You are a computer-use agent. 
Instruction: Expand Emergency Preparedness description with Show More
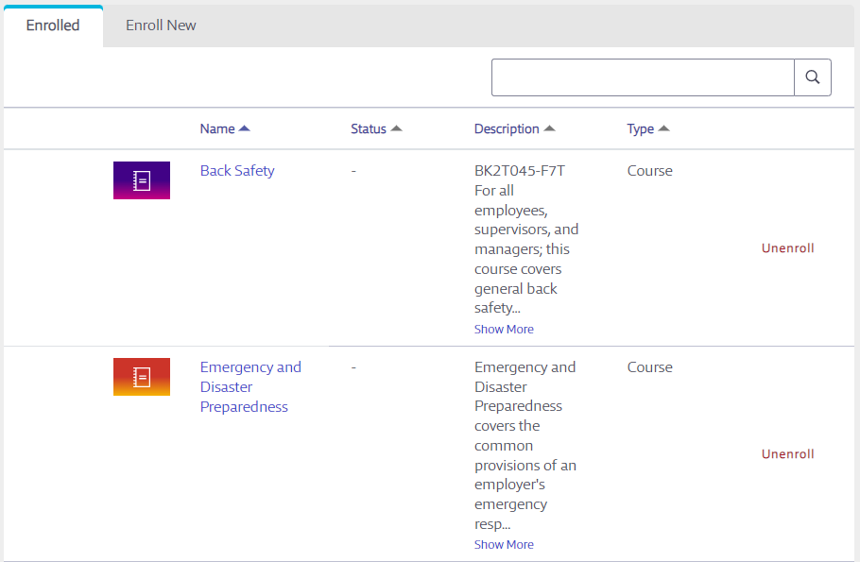(x=504, y=544)
